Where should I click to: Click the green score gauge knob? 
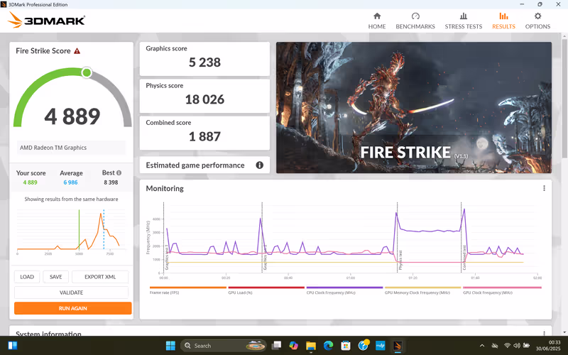[x=87, y=73]
